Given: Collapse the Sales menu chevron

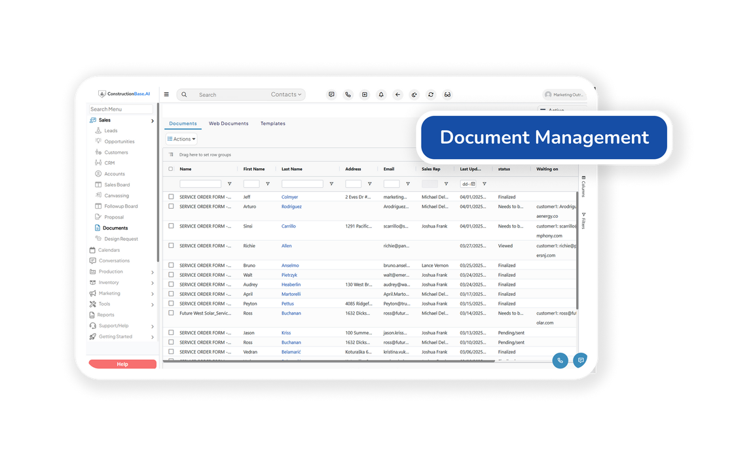Looking at the screenshot, I should tap(152, 121).
